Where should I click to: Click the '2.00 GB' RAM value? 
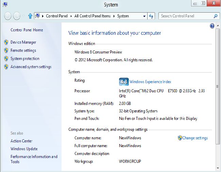tap(125, 104)
